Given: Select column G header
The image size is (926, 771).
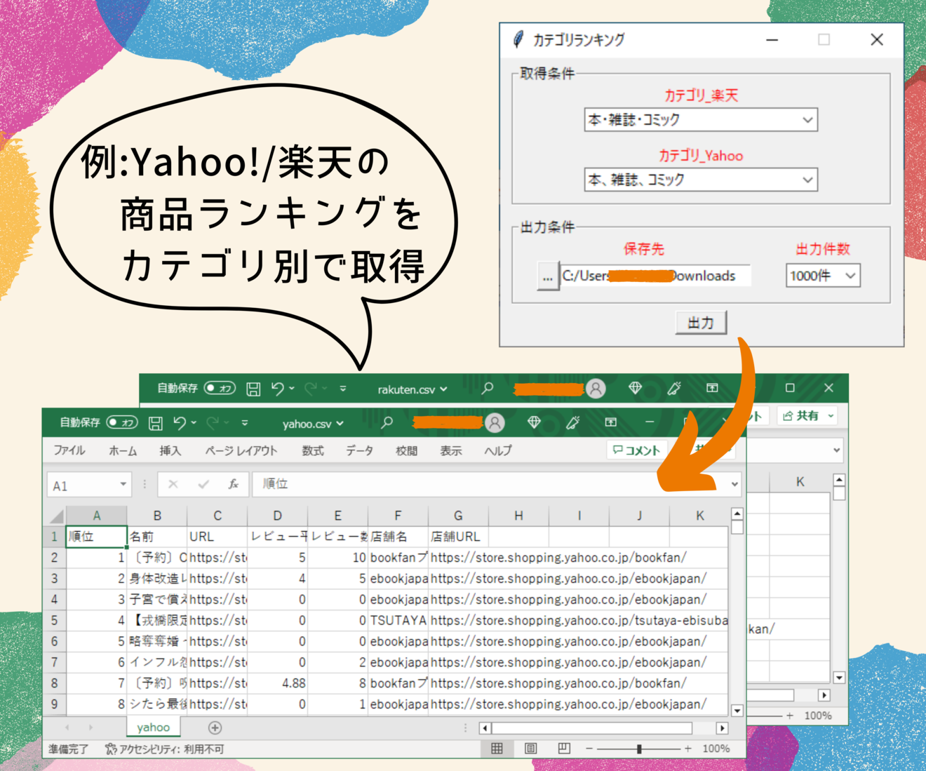Looking at the screenshot, I should (458, 516).
